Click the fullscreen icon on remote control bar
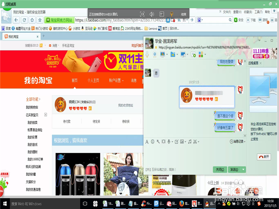Image resolution: width=279 pixels, height=209 pixels. (142, 14)
